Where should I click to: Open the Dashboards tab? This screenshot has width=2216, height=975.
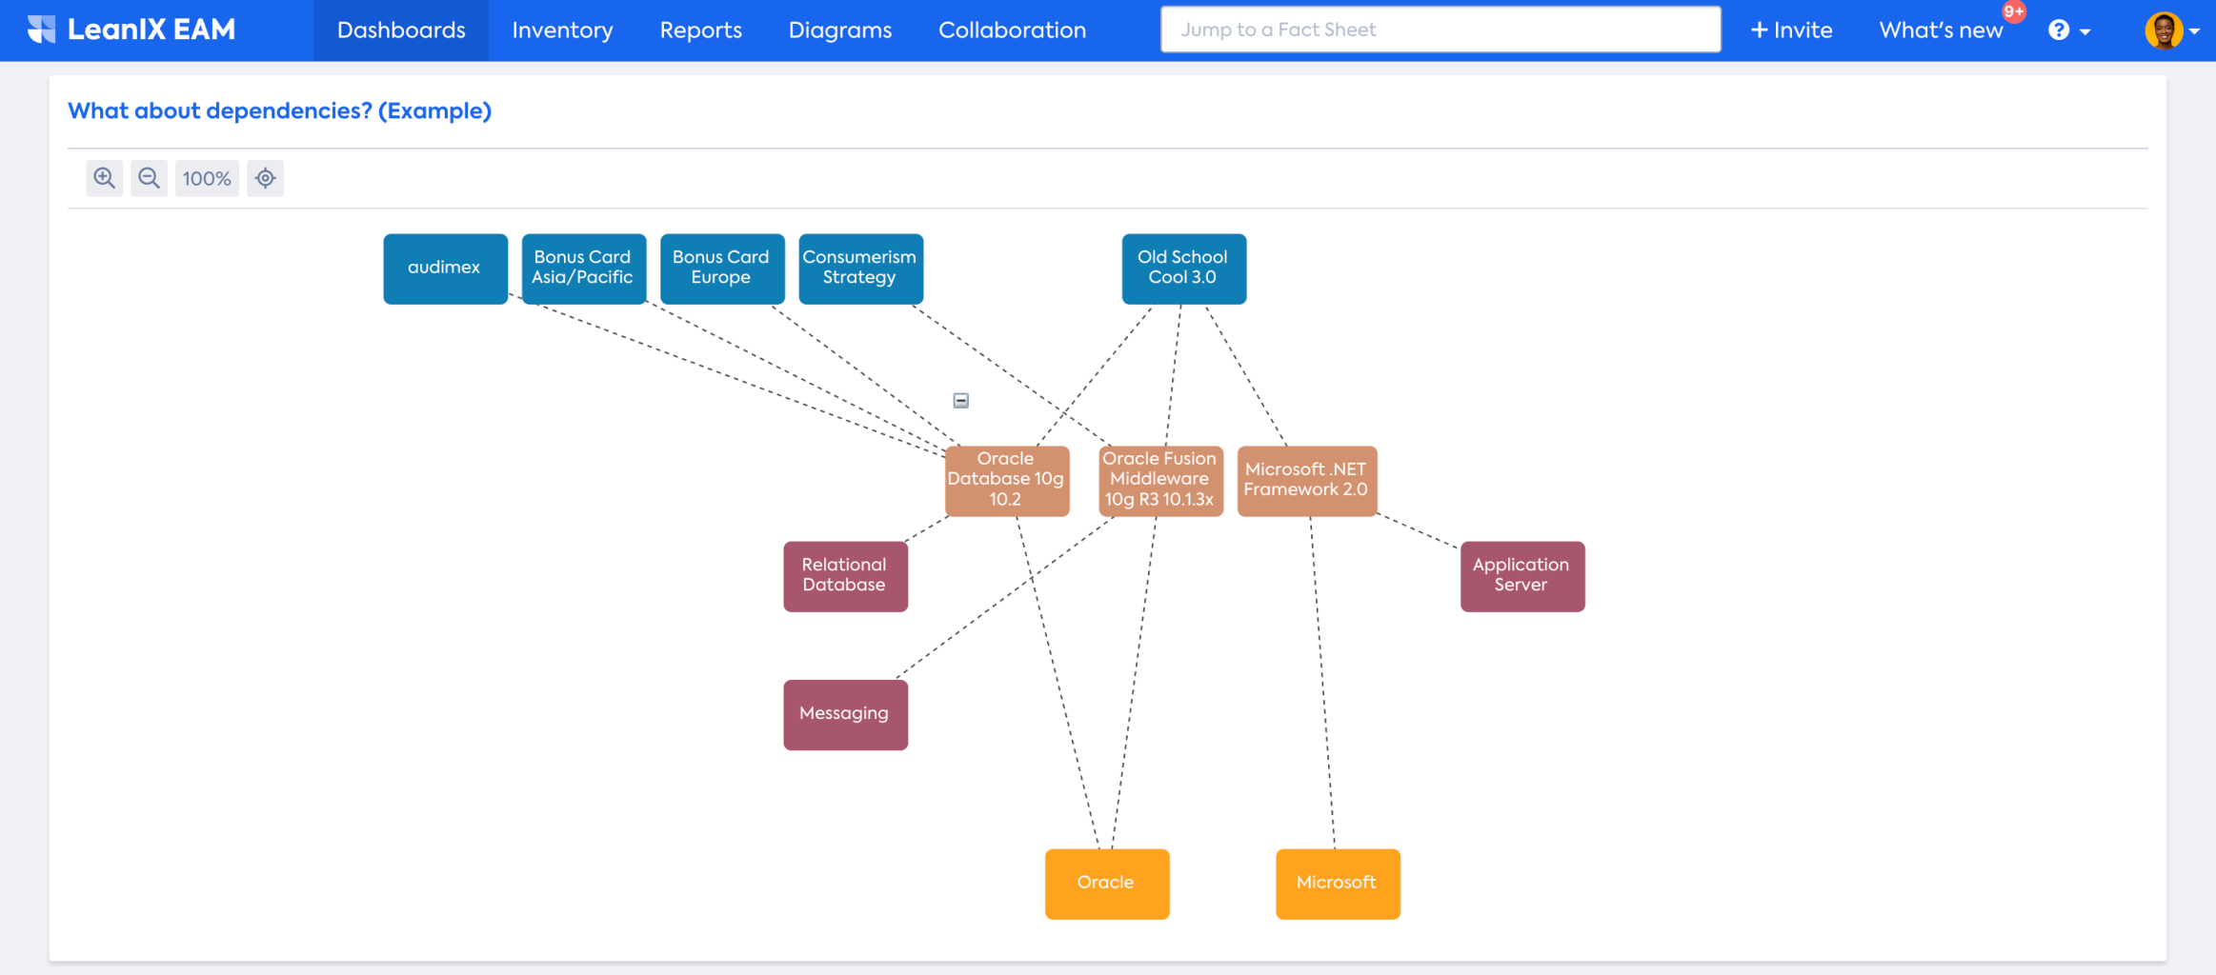pyautogui.click(x=401, y=30)
